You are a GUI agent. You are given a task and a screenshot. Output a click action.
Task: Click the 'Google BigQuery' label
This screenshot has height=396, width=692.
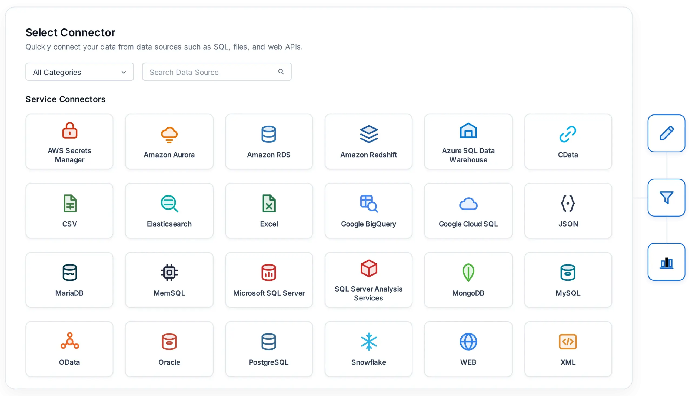[369, 224]
